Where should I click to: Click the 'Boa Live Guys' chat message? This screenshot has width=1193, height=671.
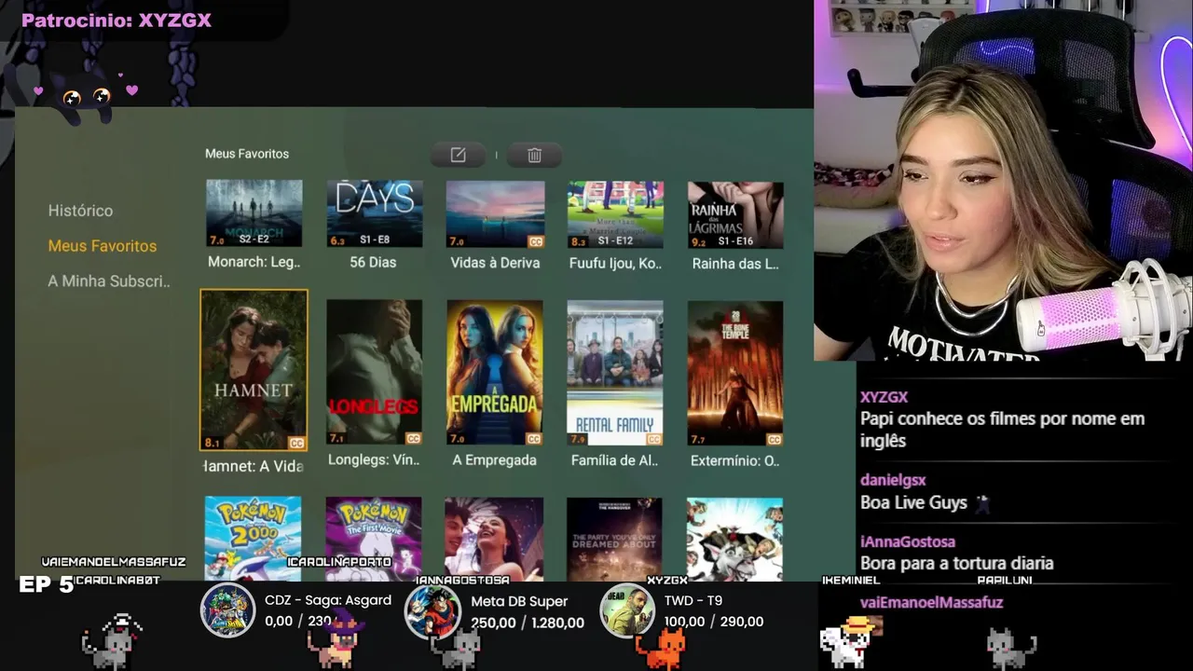(913, 502)
